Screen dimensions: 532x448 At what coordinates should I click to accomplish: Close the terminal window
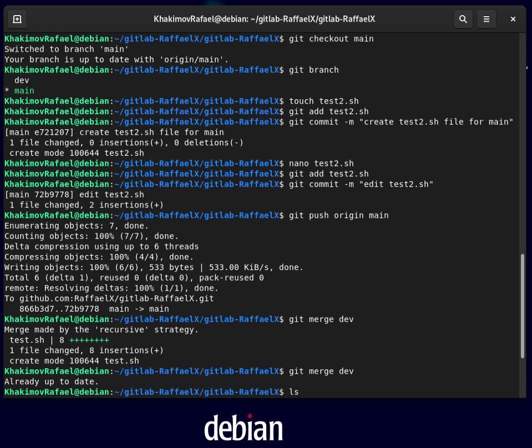point(513,19)
